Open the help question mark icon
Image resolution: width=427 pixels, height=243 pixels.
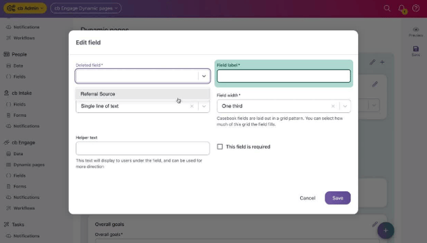(x=416, y=8)
